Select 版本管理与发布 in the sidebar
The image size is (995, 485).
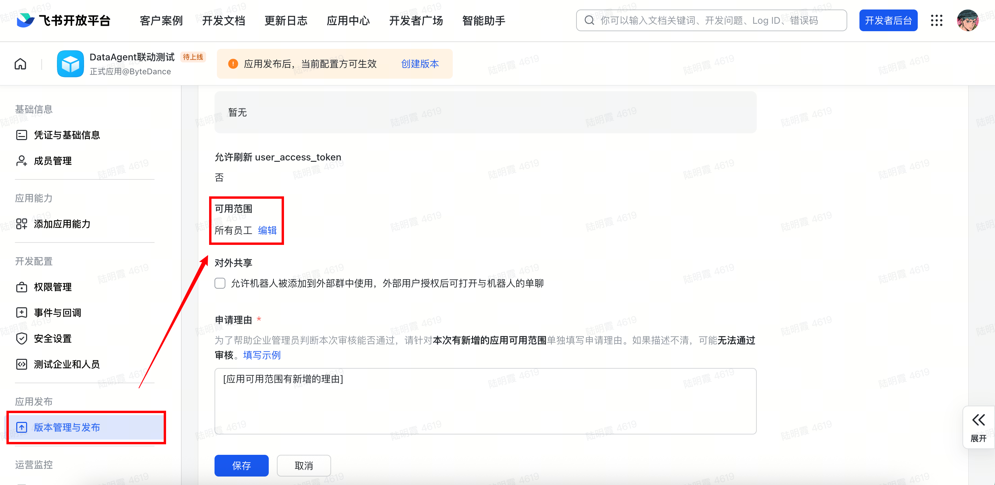(66, 427)
